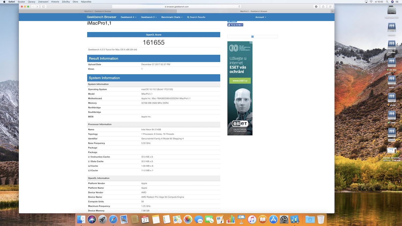Select the Zaloha network volume

coord(392,135)
